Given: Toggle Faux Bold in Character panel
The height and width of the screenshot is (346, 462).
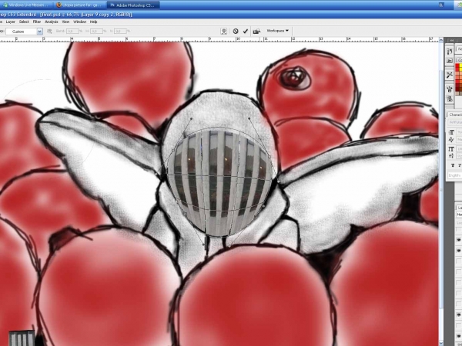Looking at the screenshot, I should point(453,165).
